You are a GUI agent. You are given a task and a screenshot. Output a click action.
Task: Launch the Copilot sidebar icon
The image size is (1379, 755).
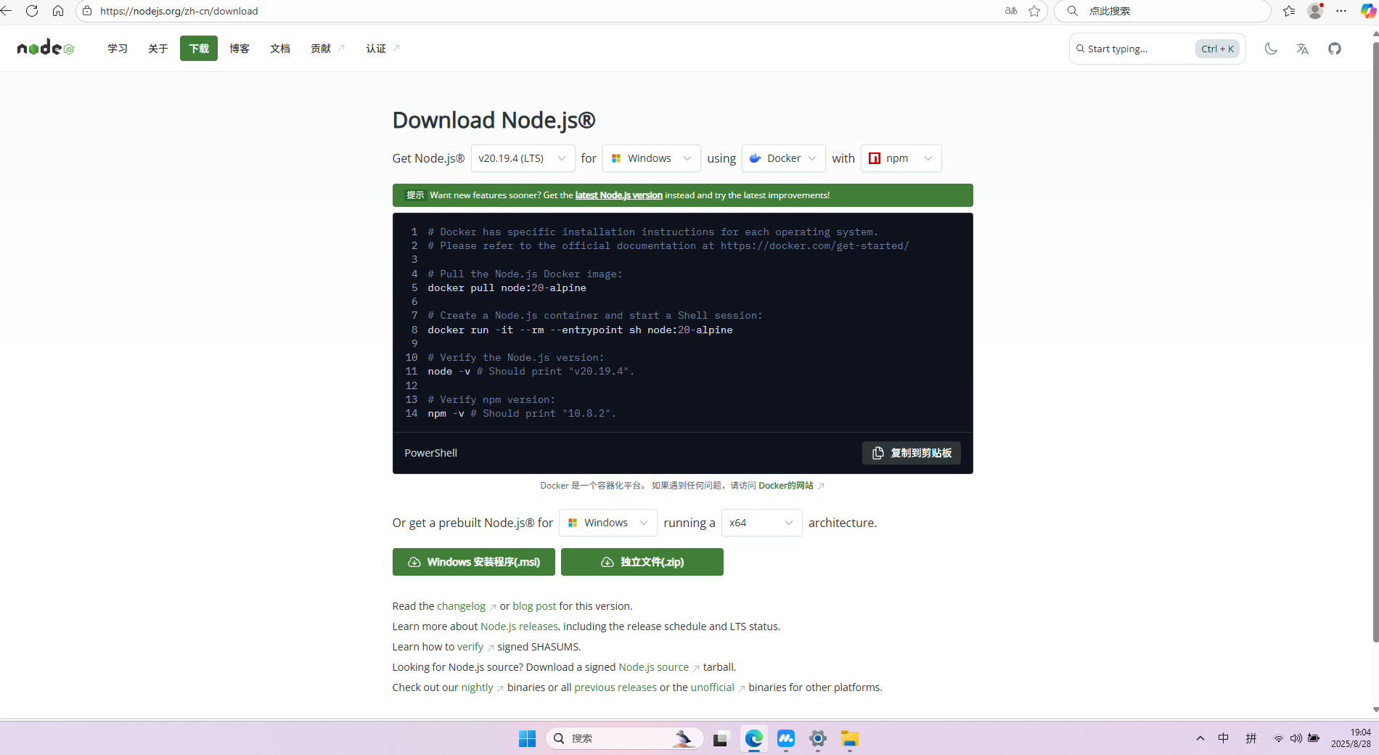tap(1367, 11)
